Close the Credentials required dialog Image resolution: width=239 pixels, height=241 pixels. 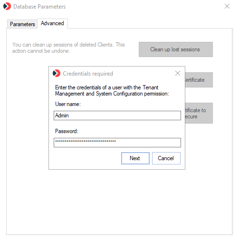point(178,73)
